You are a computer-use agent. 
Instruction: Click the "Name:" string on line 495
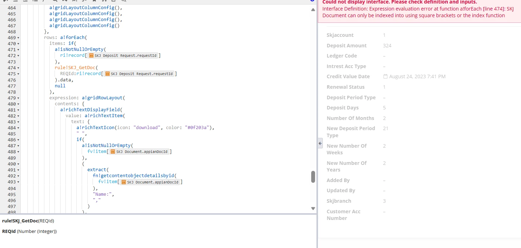pos(102,194)
